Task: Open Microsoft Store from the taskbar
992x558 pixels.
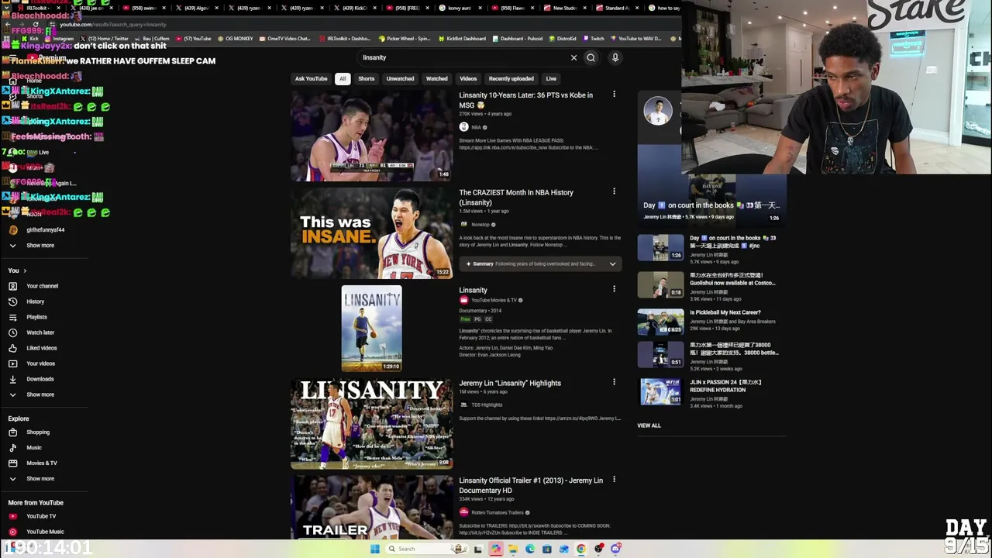Action: [547, 549]
